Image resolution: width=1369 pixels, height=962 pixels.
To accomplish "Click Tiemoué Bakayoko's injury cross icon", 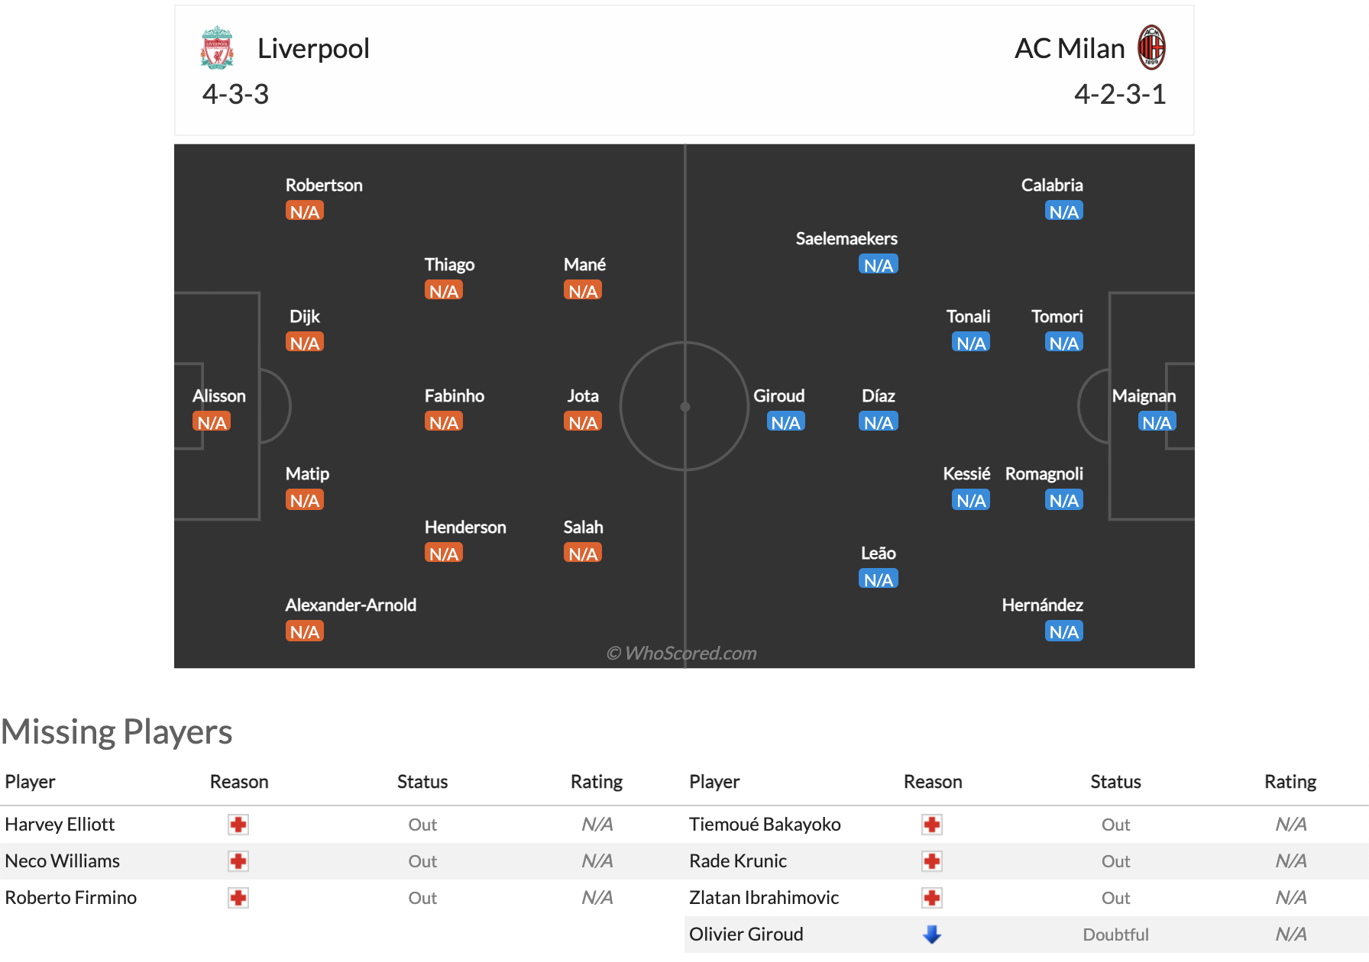I will (932, 825).
